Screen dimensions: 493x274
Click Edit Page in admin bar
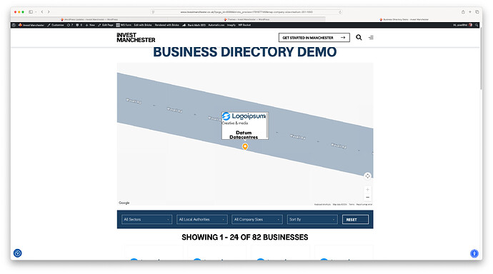point(105,25)
